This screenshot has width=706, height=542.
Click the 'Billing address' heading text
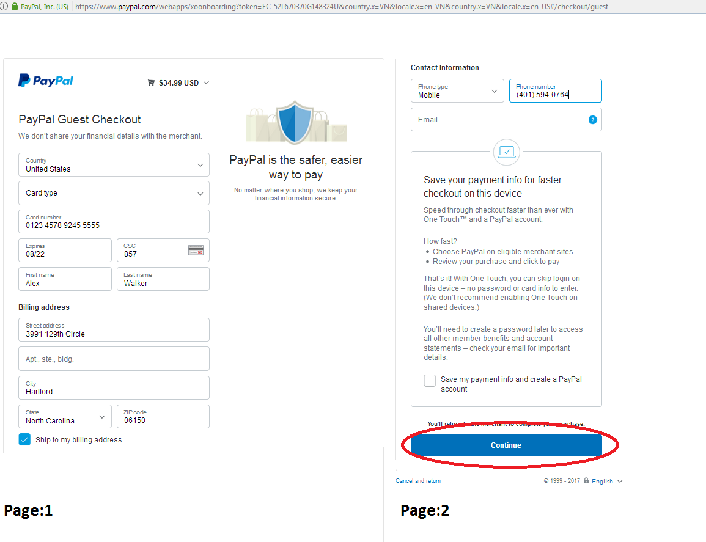44,307
